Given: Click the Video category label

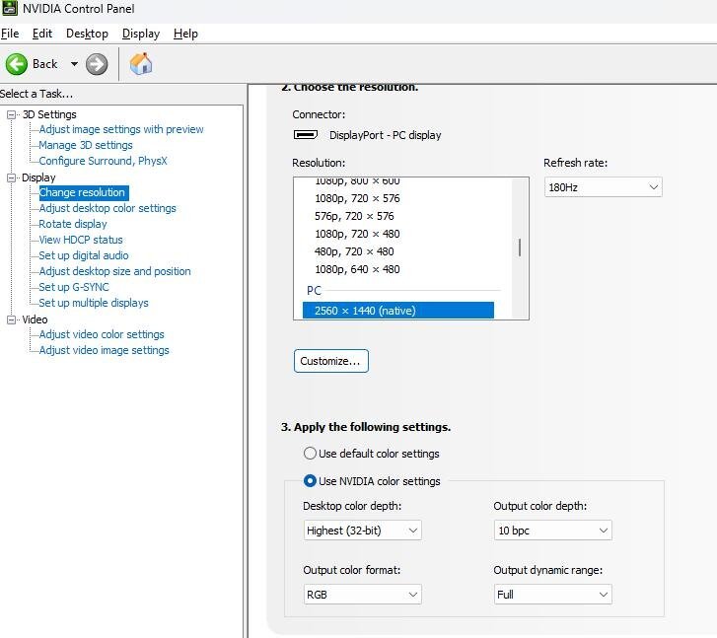Looking at the screenshot, I should click(35, 319).
